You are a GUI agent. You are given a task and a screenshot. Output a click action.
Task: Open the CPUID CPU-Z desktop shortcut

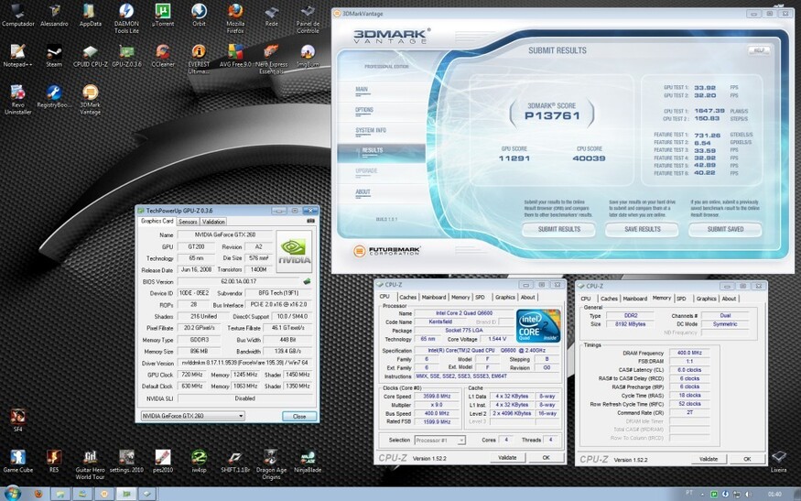91,56
